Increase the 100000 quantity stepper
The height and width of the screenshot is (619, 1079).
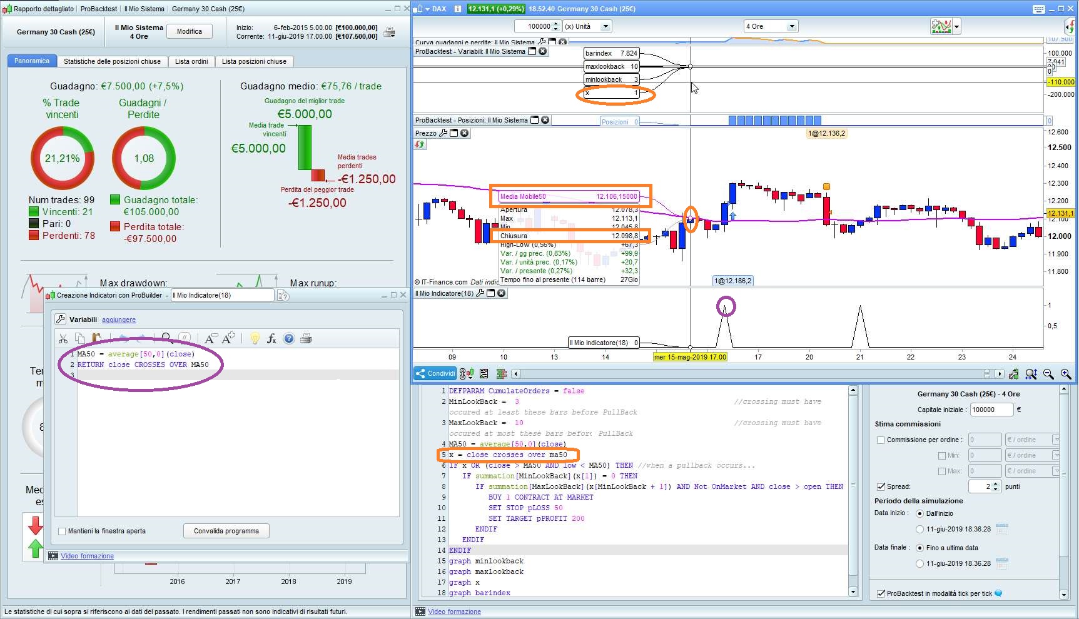pos(556,24)
